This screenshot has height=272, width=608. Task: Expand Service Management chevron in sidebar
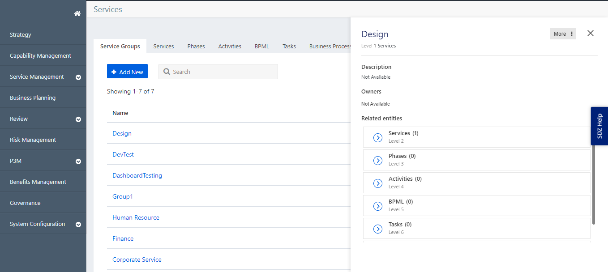(78, 77)
